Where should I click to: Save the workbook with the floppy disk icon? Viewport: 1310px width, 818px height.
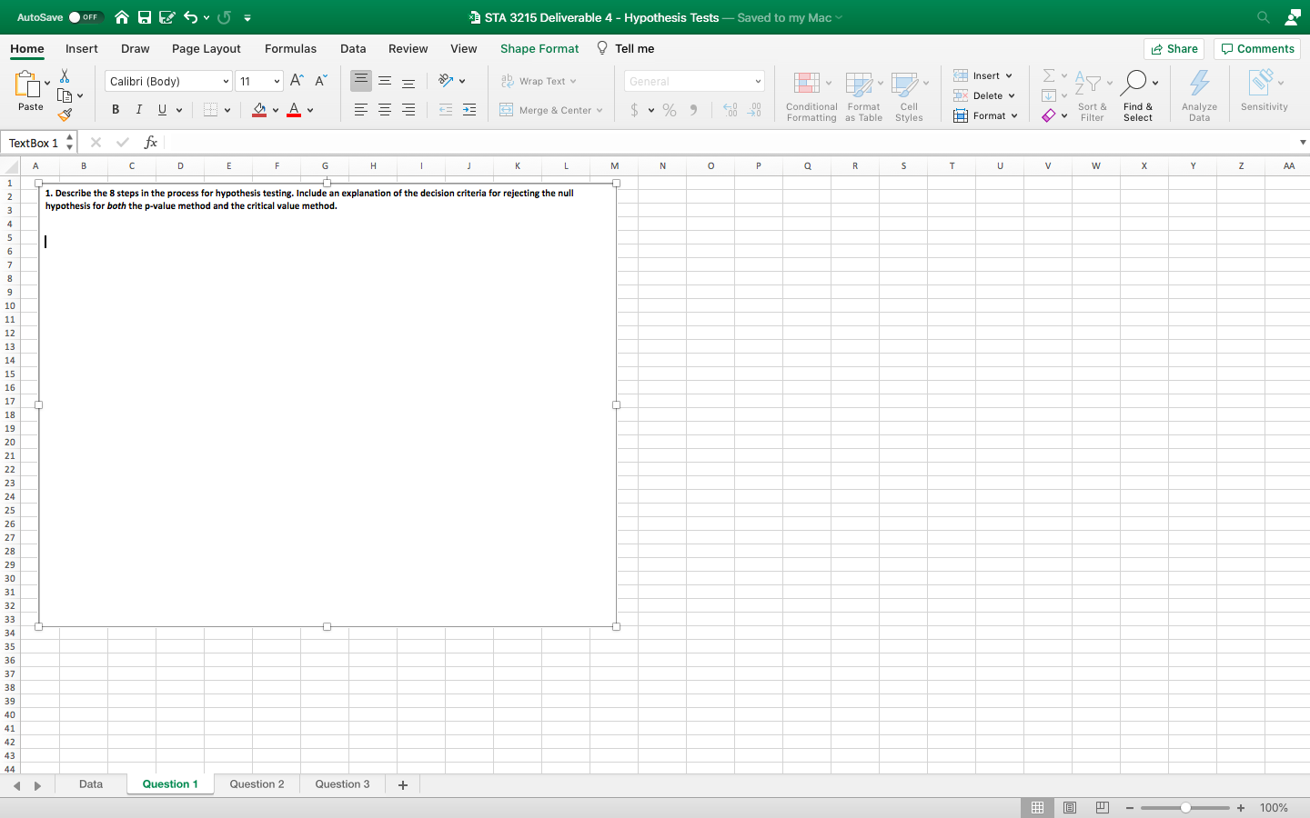[144, 17]
